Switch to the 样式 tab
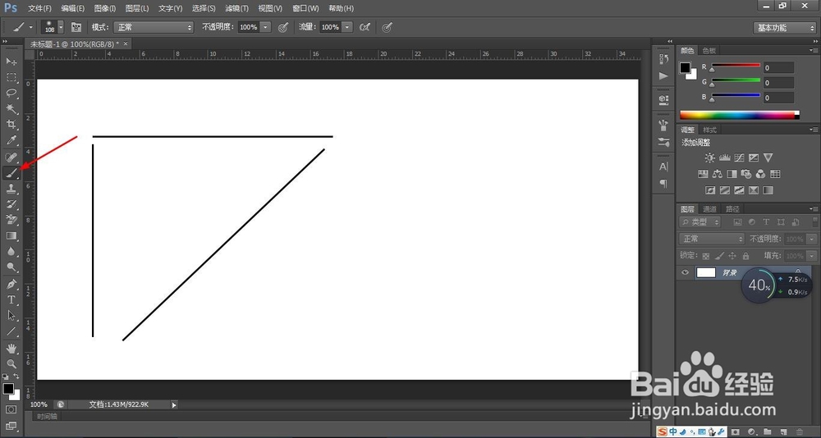This screenshot has width=821, height=438. point(709,130)
